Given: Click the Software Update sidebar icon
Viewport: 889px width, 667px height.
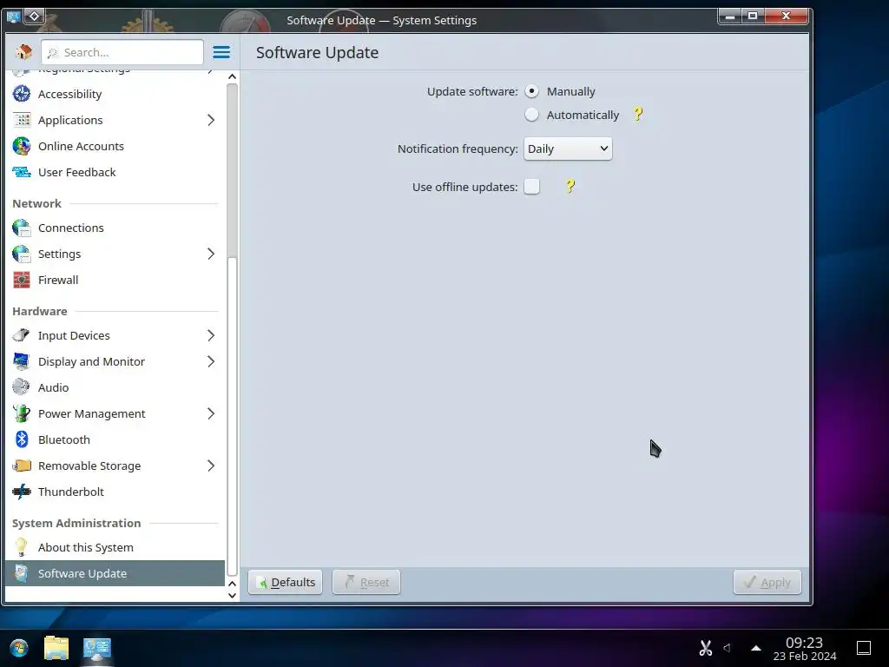Looking at the screenshot, I should click(x=22, y=573).
